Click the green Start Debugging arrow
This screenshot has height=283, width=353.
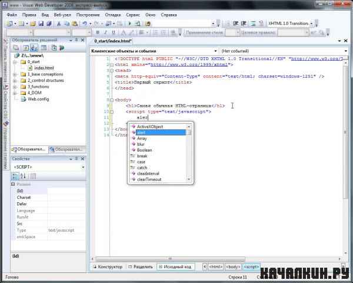click(129, 24)
